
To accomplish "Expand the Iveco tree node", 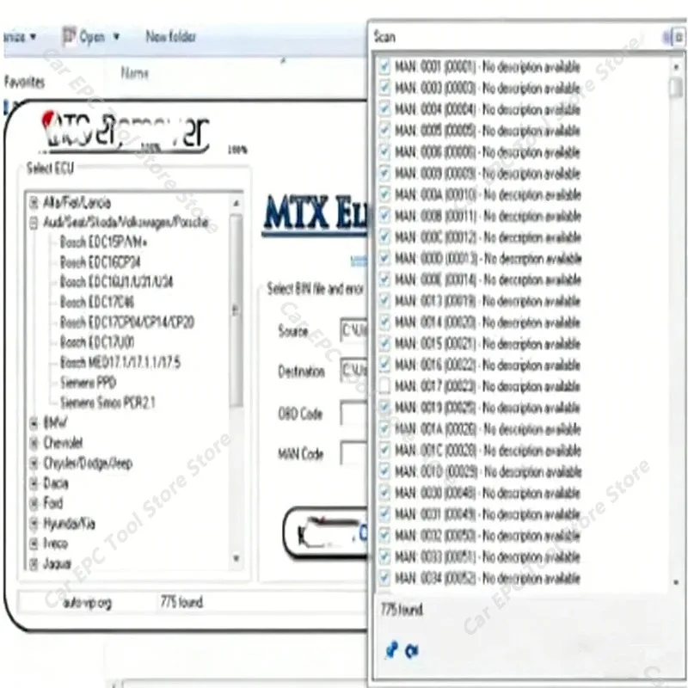I will [34, 544].
